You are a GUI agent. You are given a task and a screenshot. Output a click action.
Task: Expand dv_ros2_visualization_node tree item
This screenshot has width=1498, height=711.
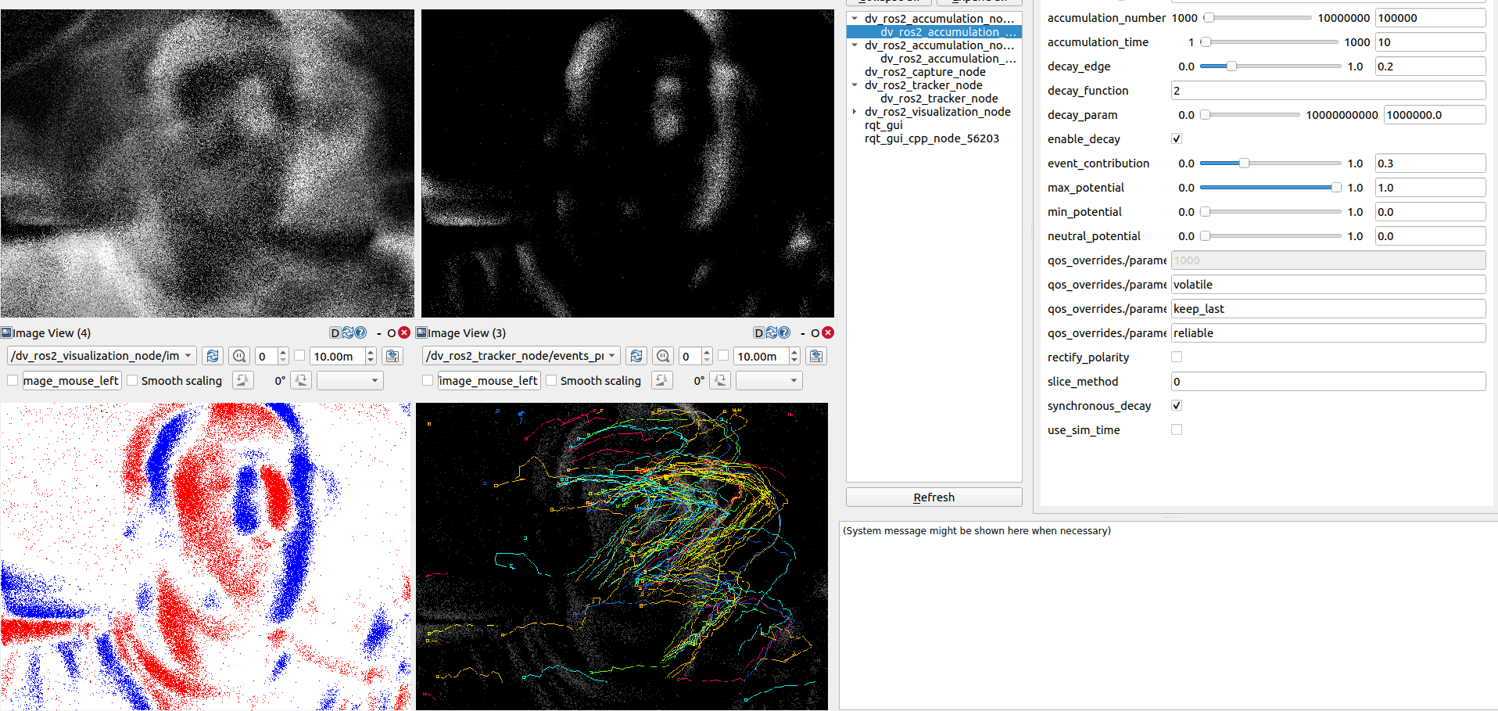[x=855, y=112]
